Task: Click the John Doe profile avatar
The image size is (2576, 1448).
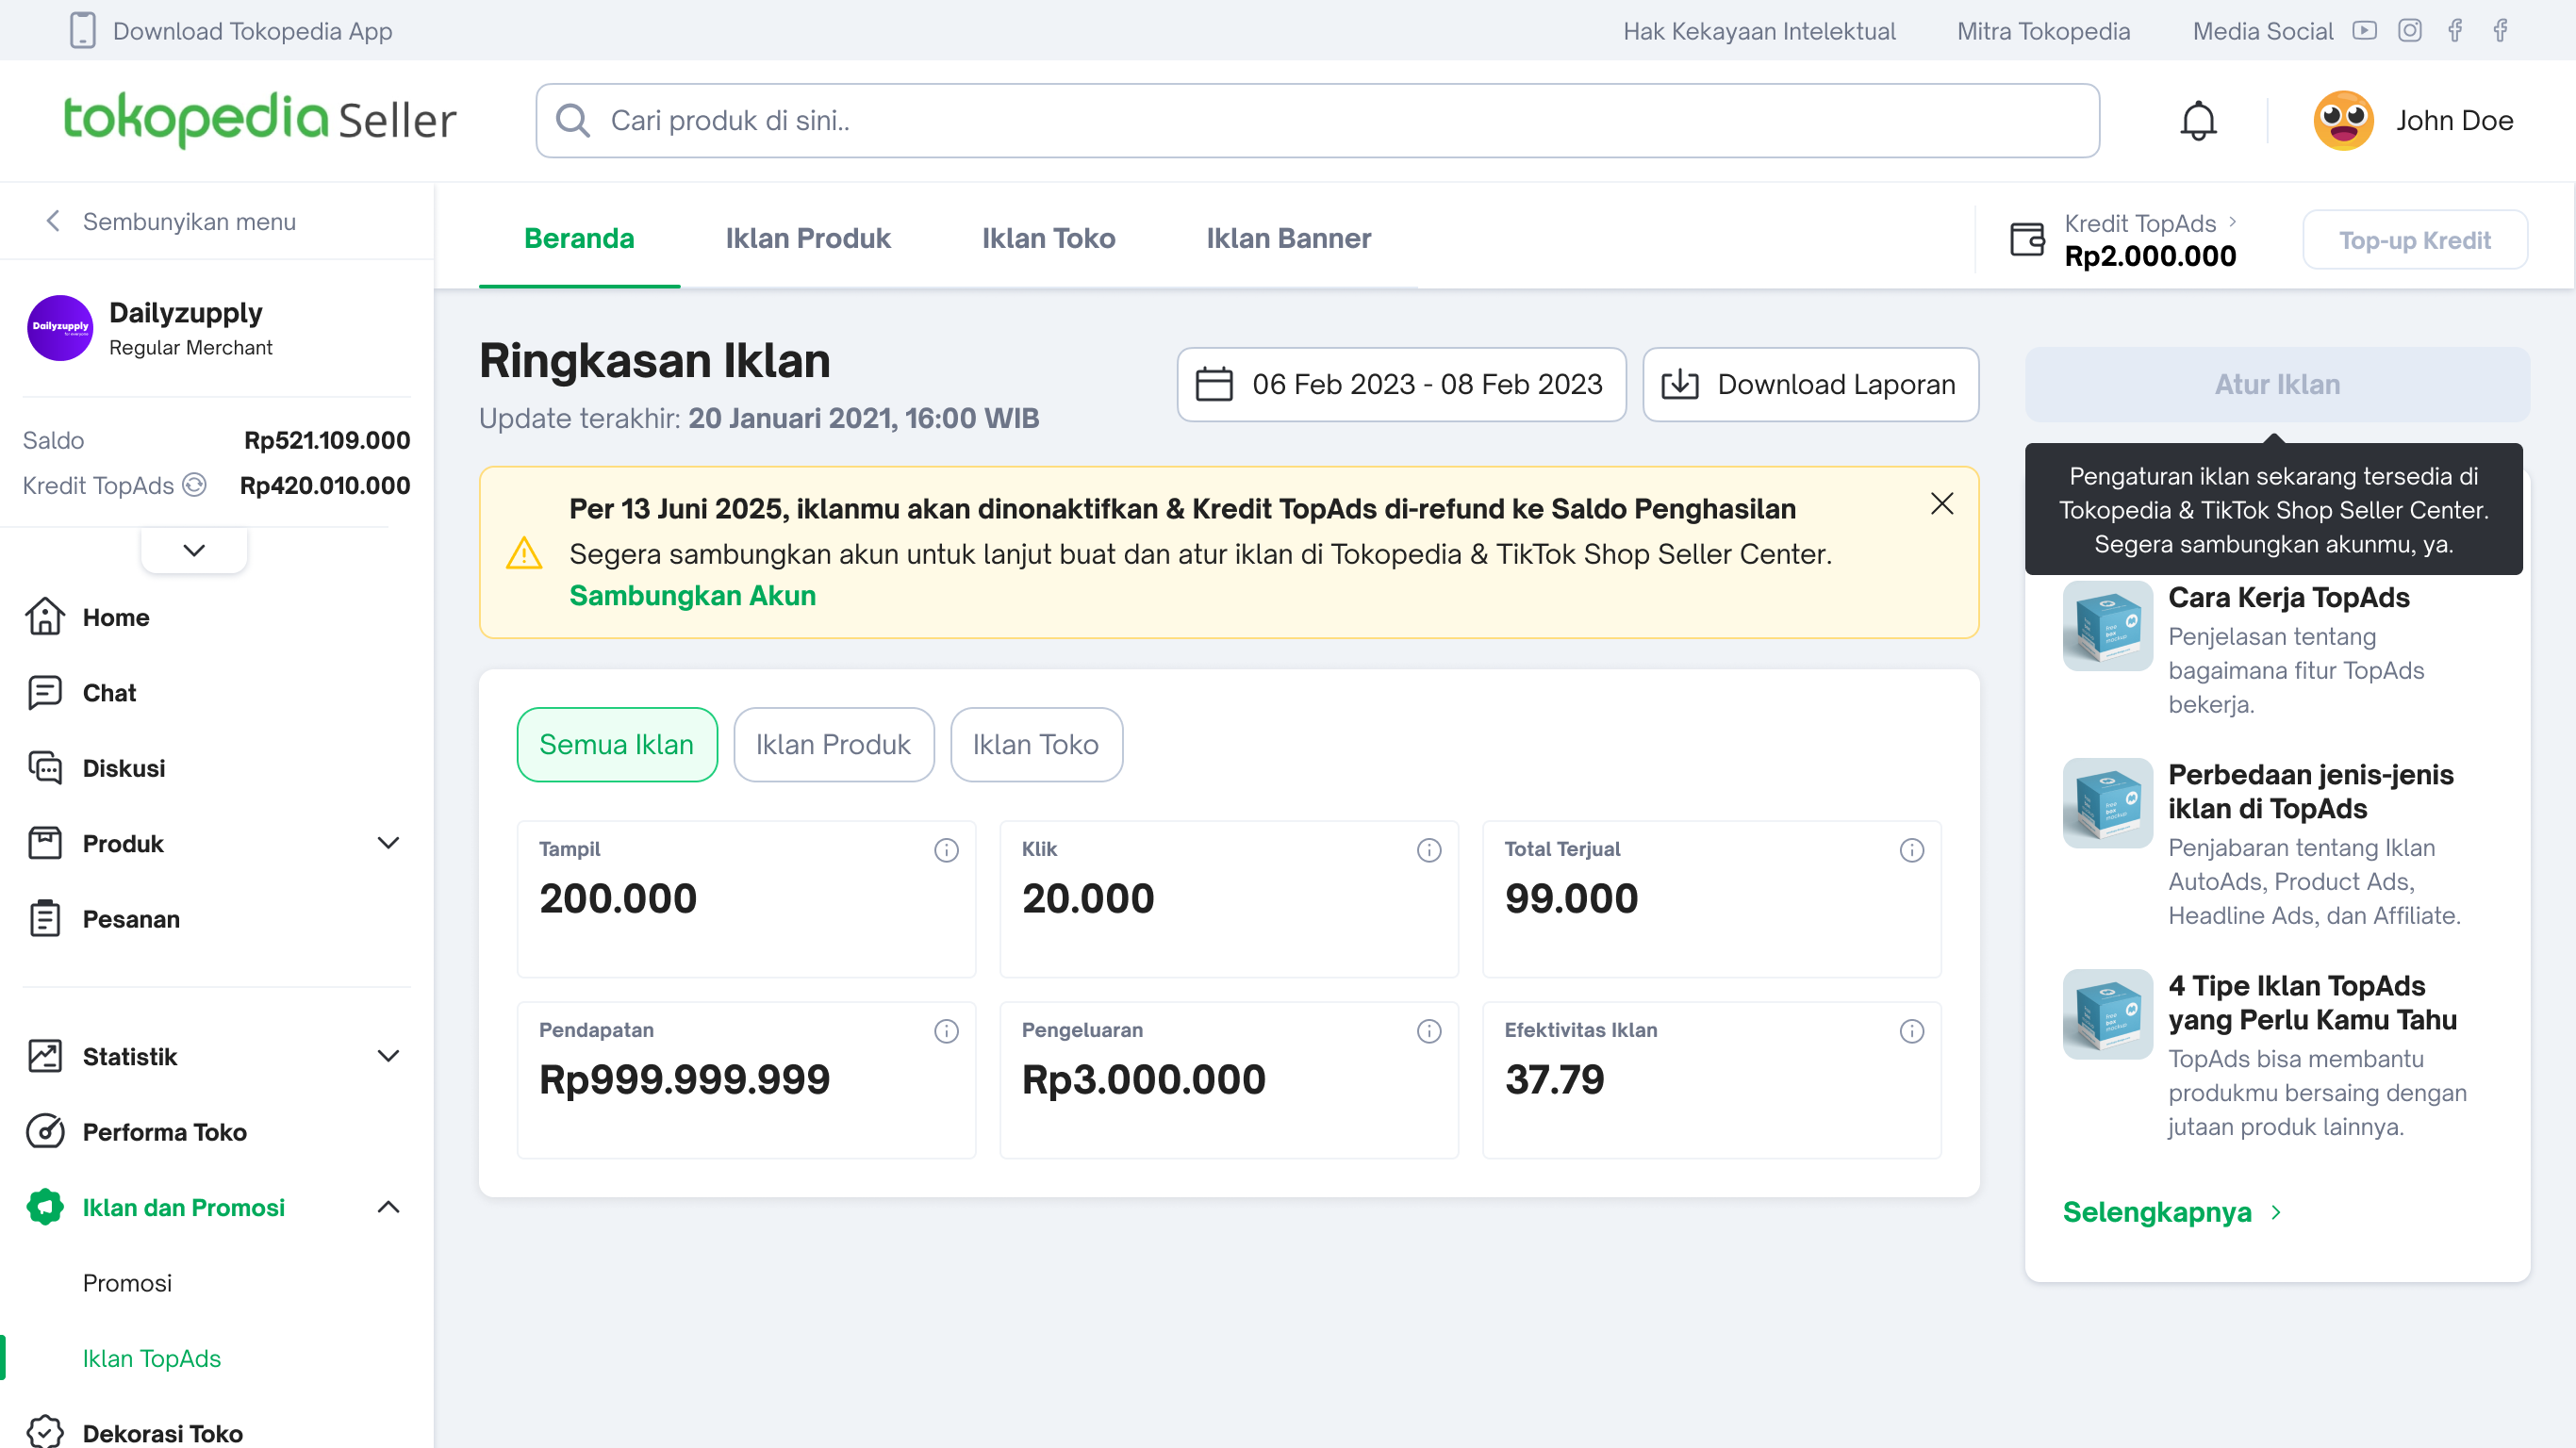Action: (2342, 121)
